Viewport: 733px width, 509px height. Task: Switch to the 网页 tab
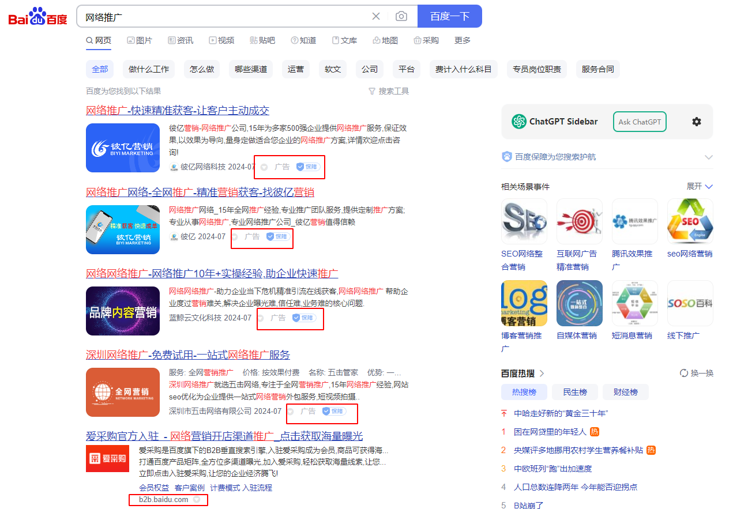99,40
